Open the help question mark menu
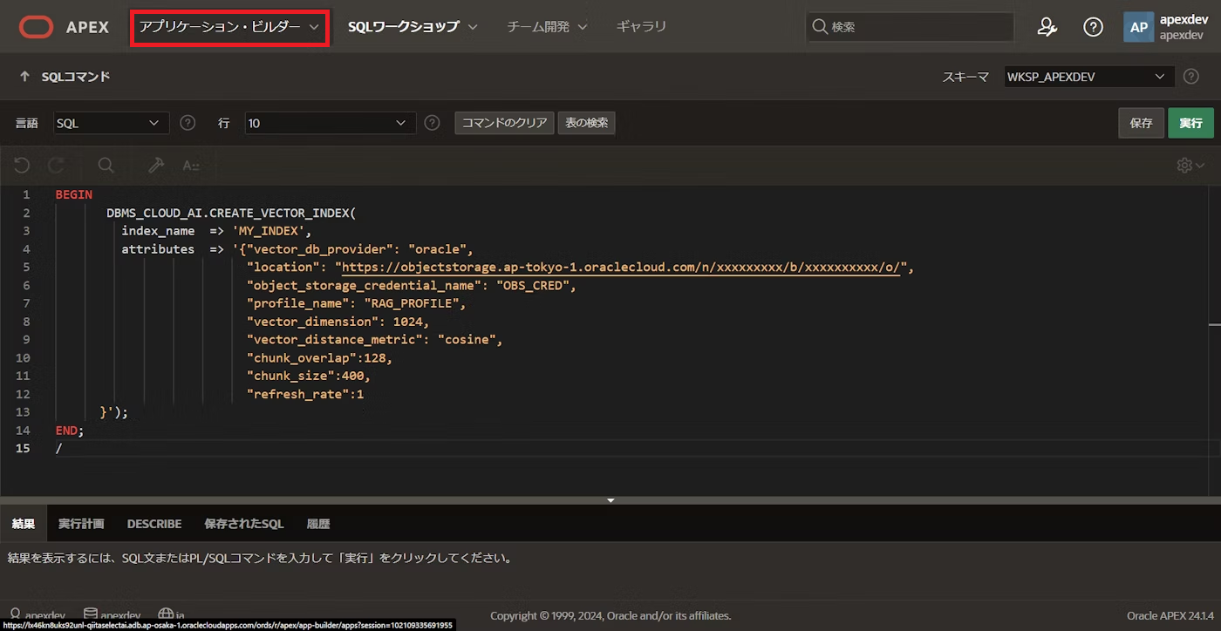 1093,27
